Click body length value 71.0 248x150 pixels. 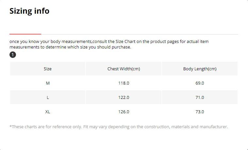click(x=200, y=97)
